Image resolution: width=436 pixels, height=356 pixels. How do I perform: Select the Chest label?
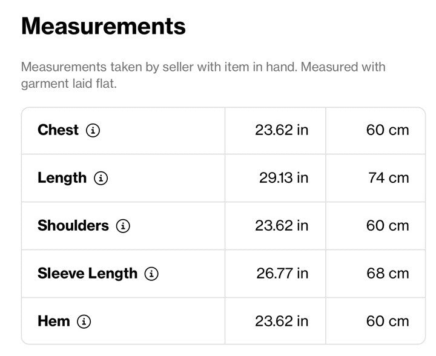point(58,130)
